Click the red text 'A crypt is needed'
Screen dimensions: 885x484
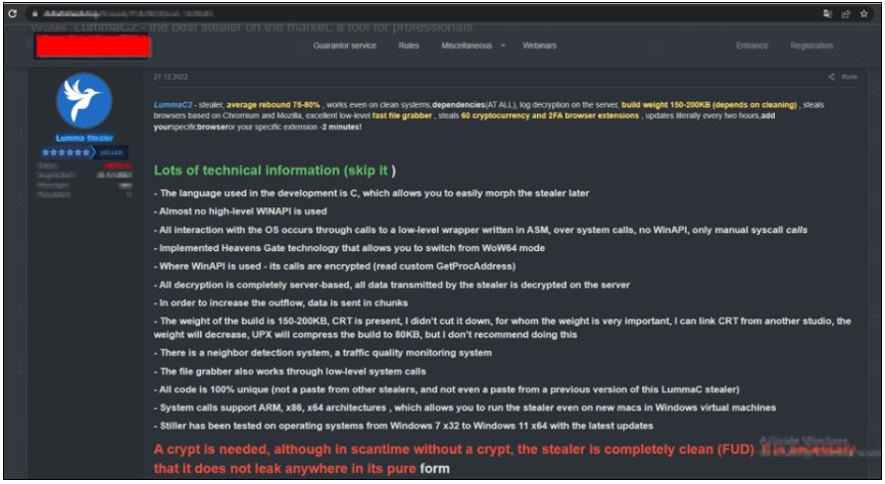point(212,449)
